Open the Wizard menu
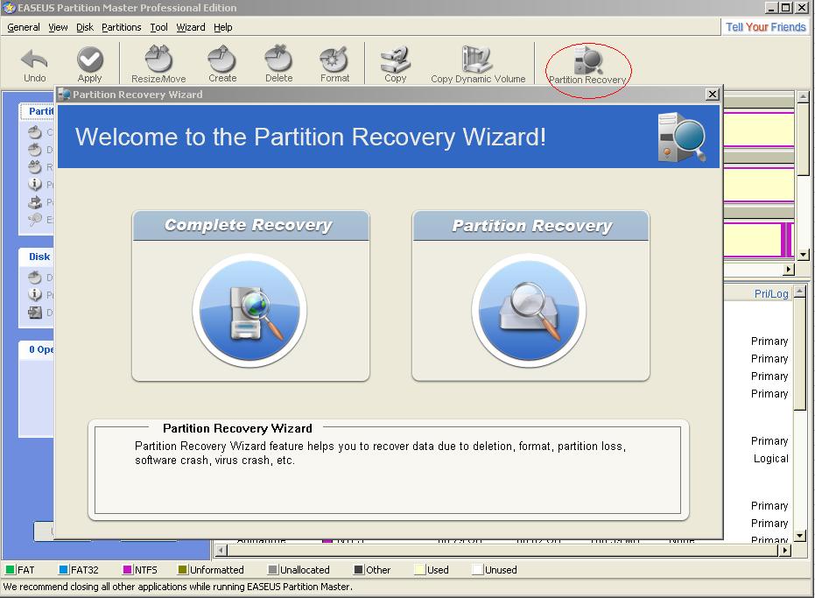Screen dimensions: 815x598 pyautogui.click(x=190, y=27)
